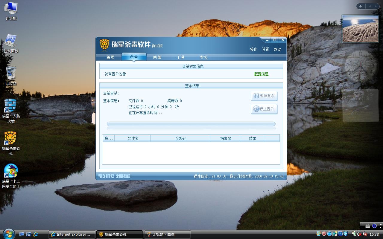383x239 pixels.
Task: Select the 瑞星杀毒软件 desktop shortcut
Action: coord(11,143)
